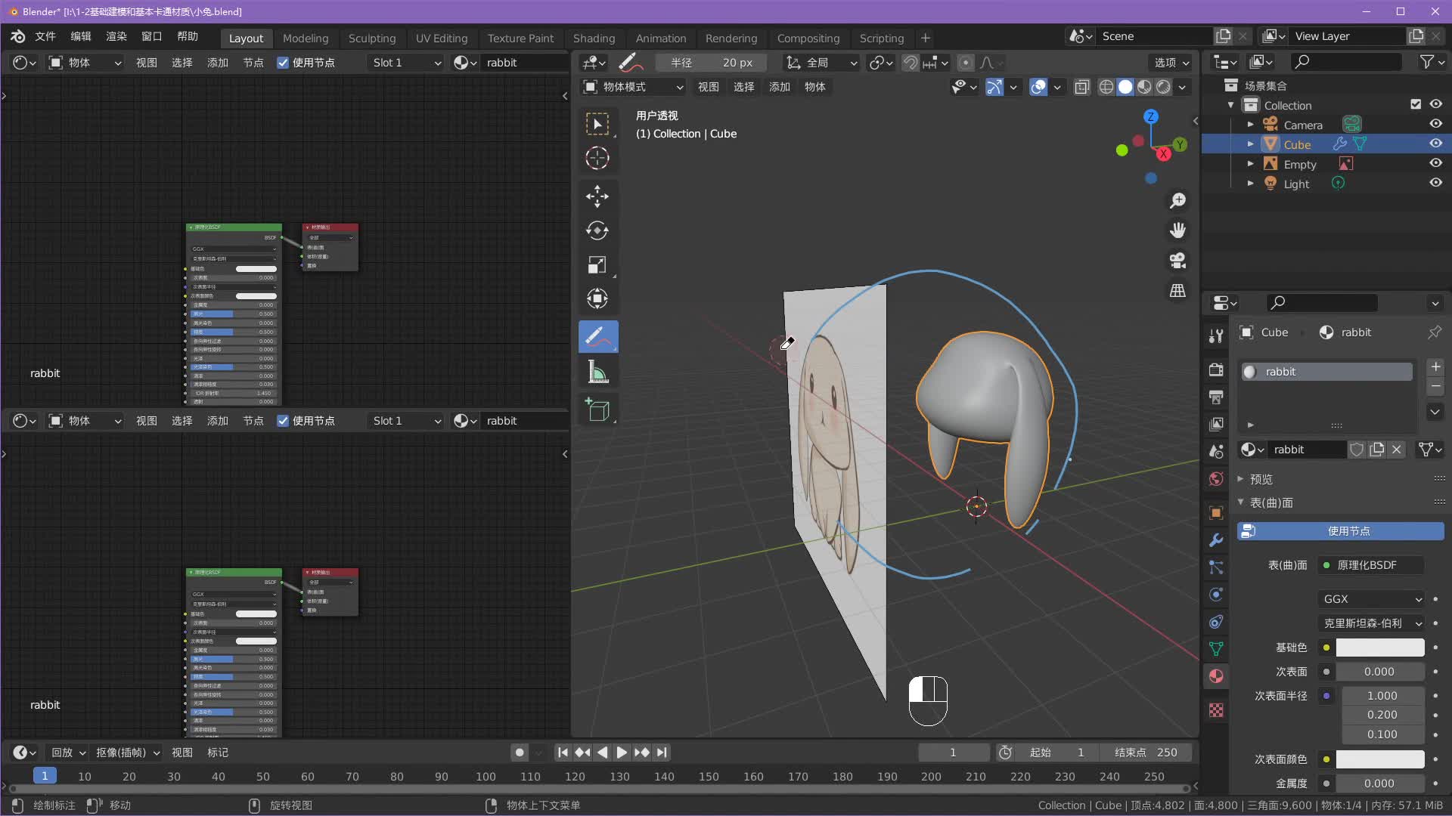
Task: Open the World properties tab
Action: [1216, 479]
